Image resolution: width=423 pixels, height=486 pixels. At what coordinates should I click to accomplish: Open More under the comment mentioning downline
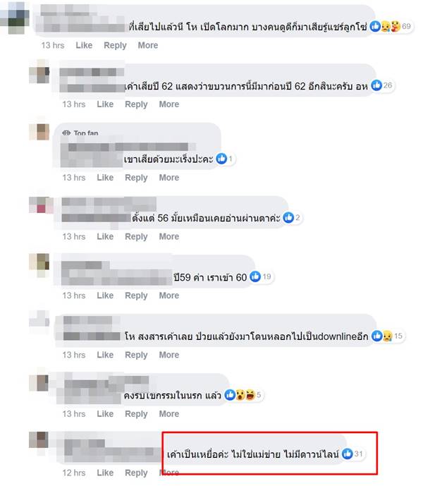coord(169,355)
